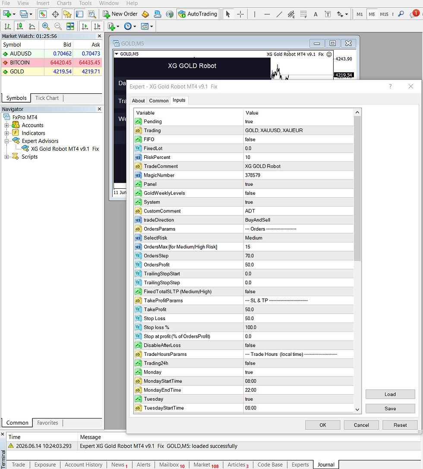Select the M15 timeframe button
Viewport: 423px width, 469px height.
384,14
